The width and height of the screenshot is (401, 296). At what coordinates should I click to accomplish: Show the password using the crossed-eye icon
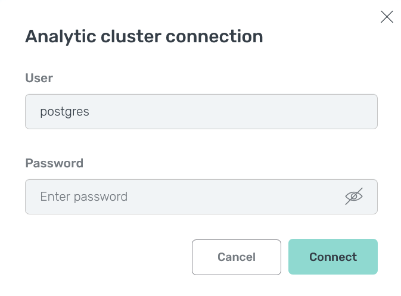pos(354,197)
